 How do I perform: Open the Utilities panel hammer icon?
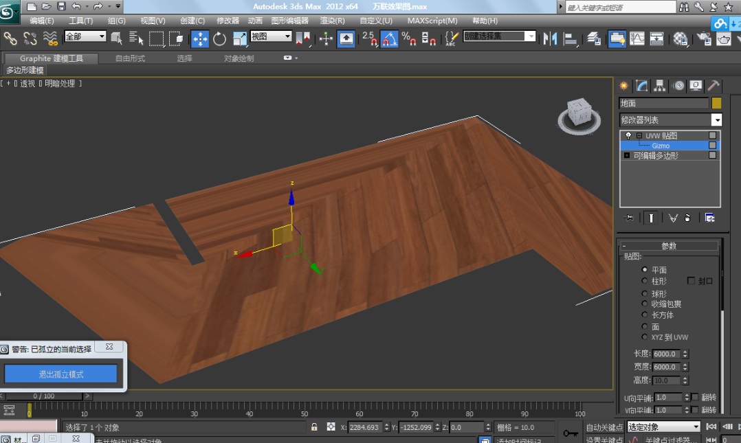pyautogui.click(x=714, y=86)
